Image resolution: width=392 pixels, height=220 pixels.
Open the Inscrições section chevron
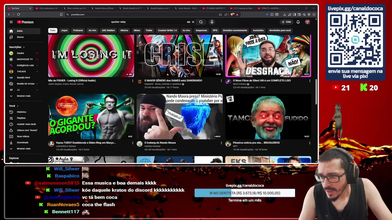24,47
